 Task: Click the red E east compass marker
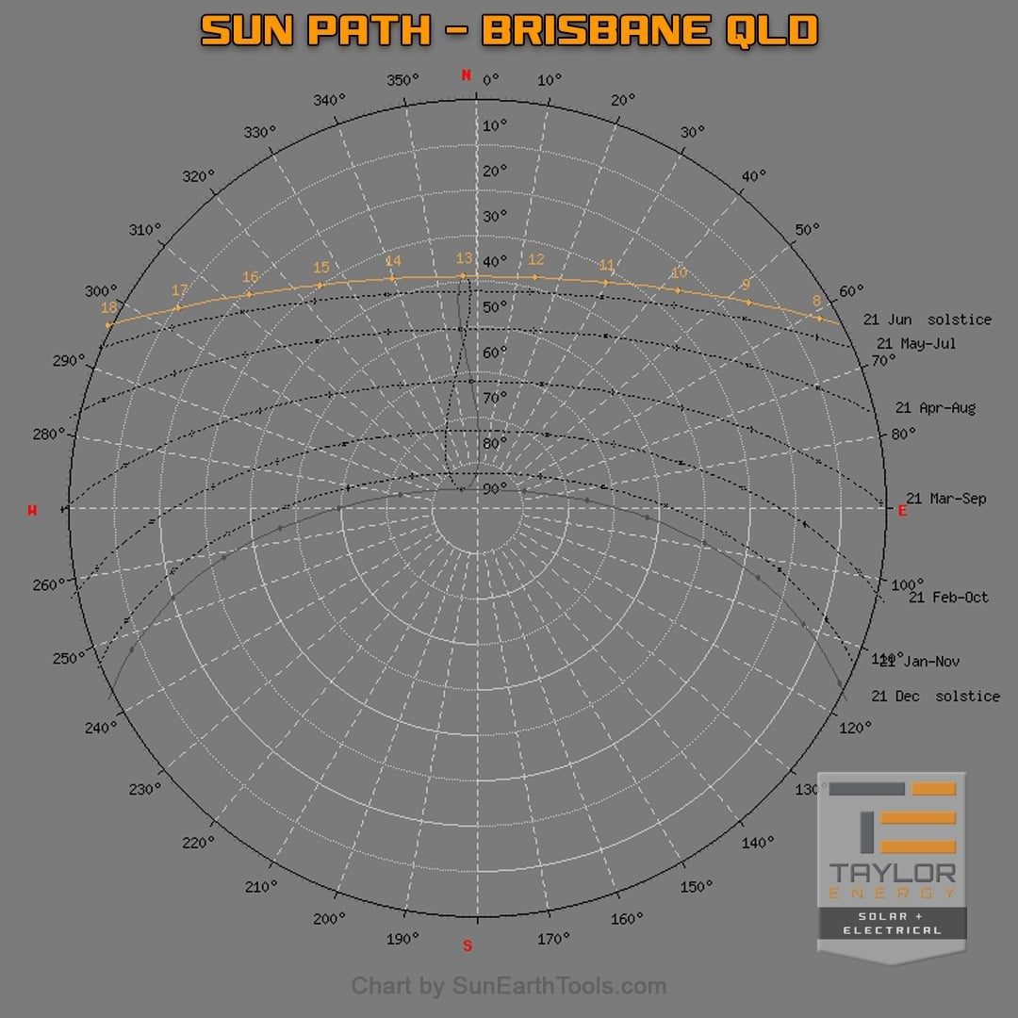click(x=902, y=510)
